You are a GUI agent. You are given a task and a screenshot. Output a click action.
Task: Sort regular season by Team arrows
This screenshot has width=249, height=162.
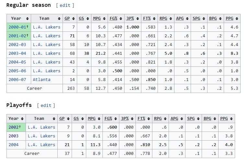coord(59,18)
